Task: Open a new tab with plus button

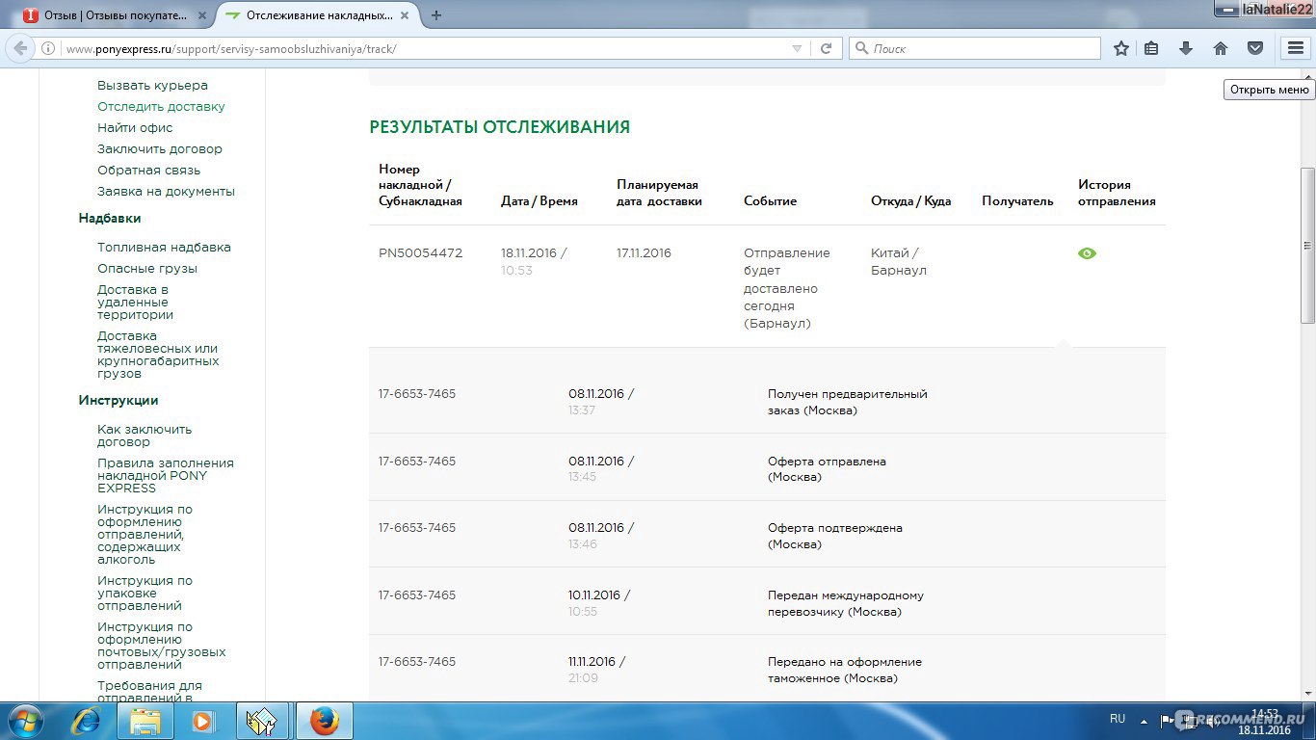Action: (x=436, y=15)
